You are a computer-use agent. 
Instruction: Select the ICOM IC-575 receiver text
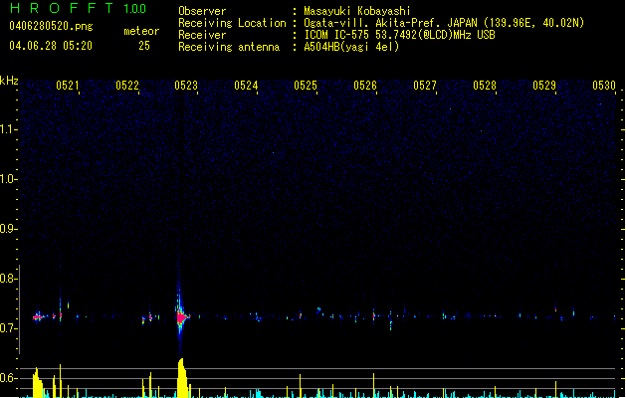[400, 35]
